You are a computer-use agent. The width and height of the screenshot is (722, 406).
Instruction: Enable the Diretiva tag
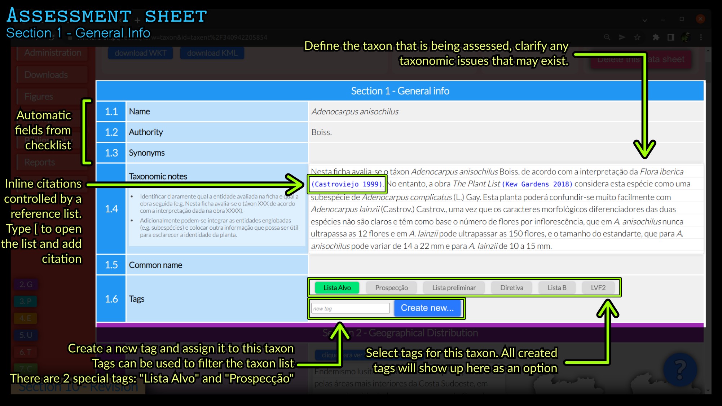[511, 288]
